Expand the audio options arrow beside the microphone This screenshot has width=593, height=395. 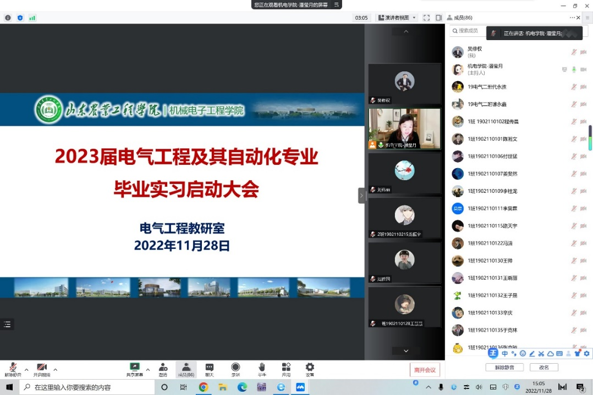click(26, 369)
